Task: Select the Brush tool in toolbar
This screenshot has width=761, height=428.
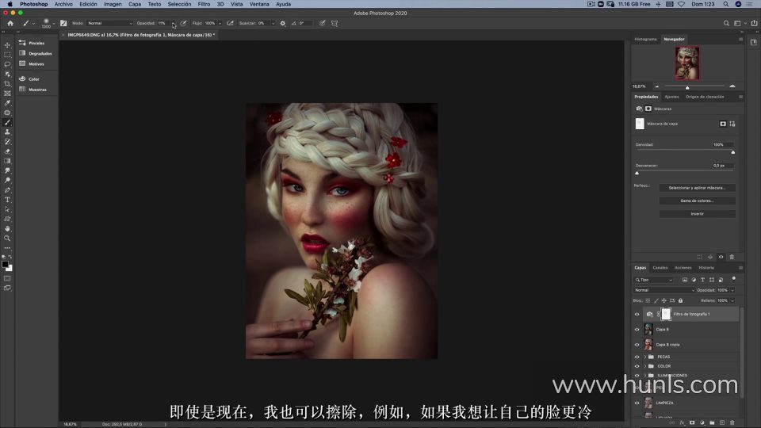Action: (7, 122)
